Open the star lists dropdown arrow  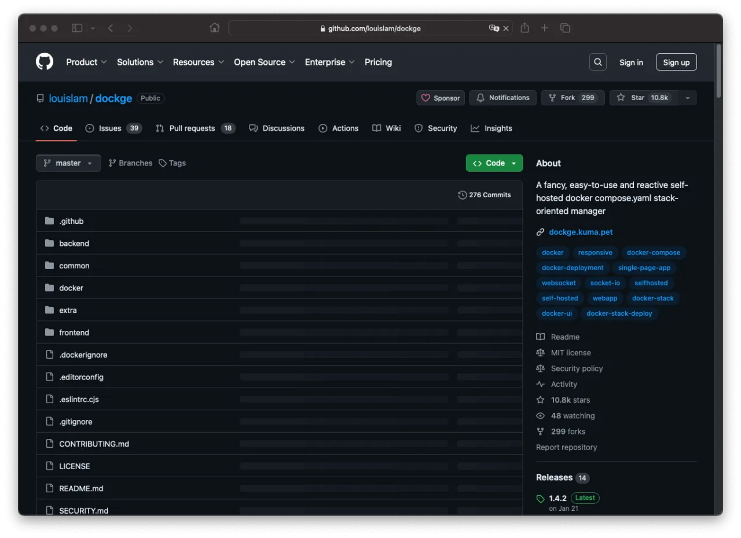[x=688, y=98]
